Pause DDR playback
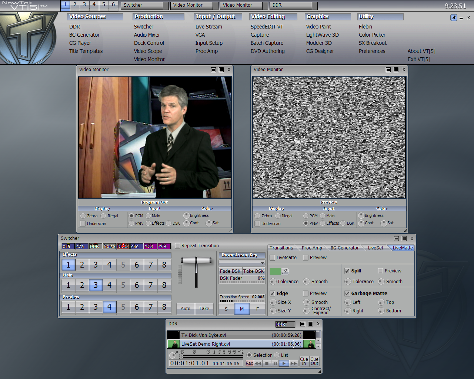 click(275, 363)
